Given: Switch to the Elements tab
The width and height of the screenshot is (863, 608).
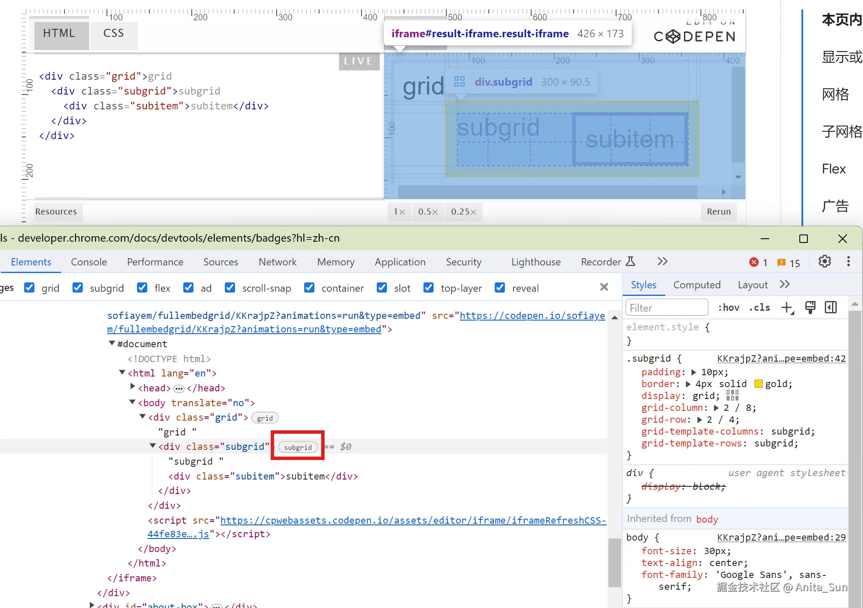Looking at the screenshot, I should [31, 262].
